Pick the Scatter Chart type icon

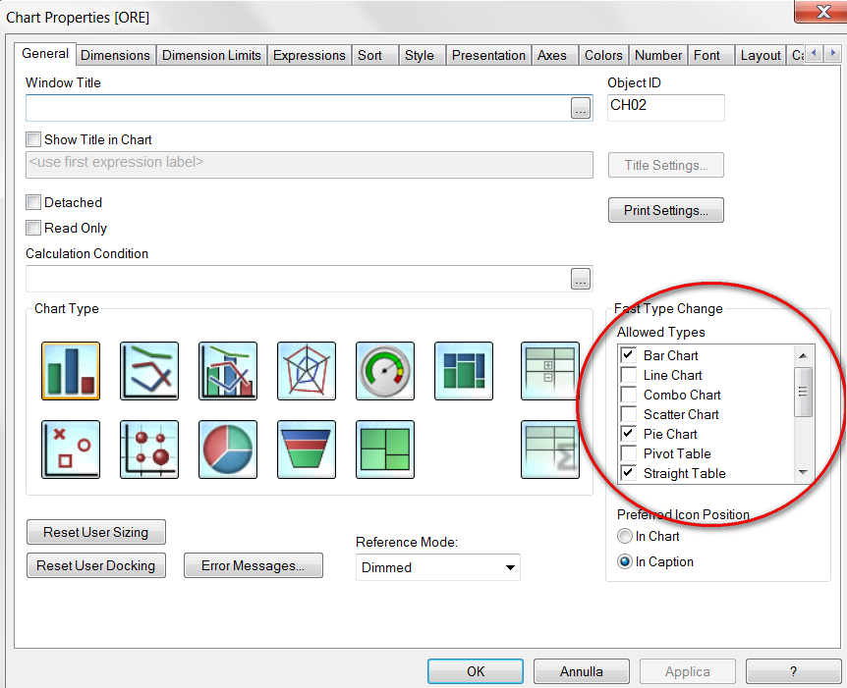[71, 450]
